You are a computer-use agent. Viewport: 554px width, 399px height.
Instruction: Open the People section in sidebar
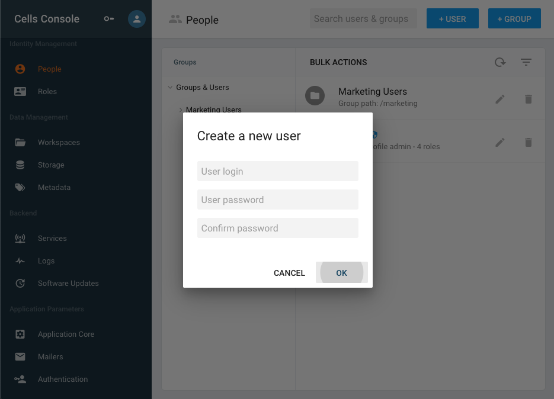coord(49,69)
